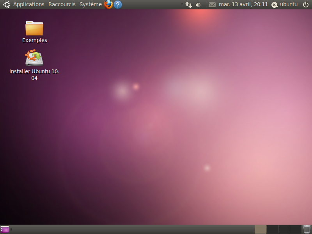The image size is (312, 234).
Task: Show the calendar from the date and time
Action: 243,5
